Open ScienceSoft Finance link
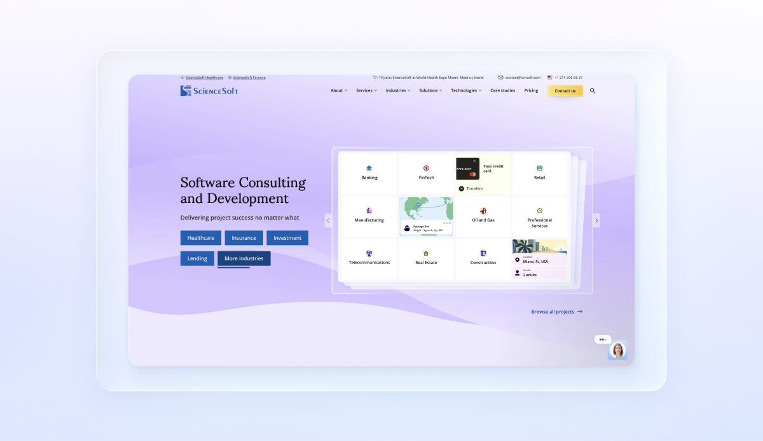This screenshot has width=763, height=441. pyautogui.click(x=249, y=78)
